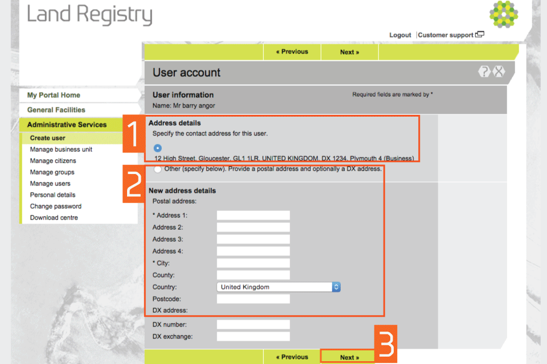Click the Logout link
The width and height of the screenshot is (547, 364).
pyautogui.click(x=400, y=35)
